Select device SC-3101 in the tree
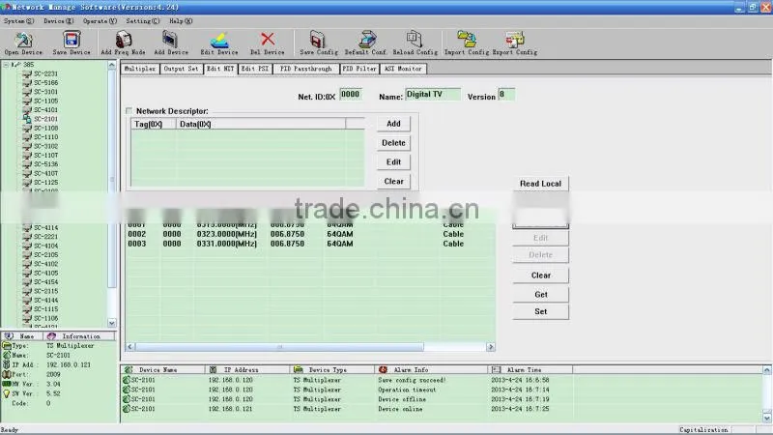The width and height of the screenshot is (773, 435). [x=45, y=92]
